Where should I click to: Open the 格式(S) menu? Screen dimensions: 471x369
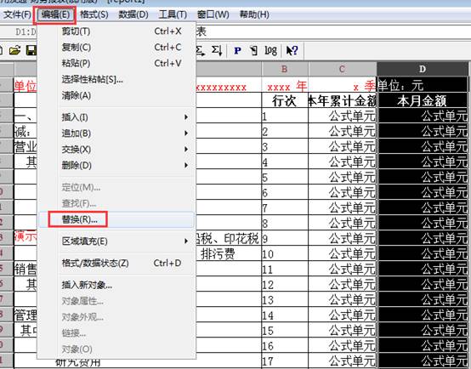point(94,14)
